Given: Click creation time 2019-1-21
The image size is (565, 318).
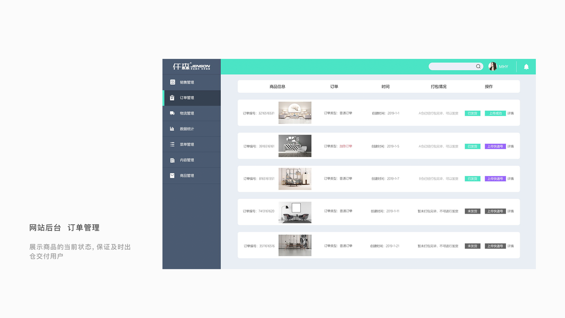Looking at the screenshot, I should (392, 246).
